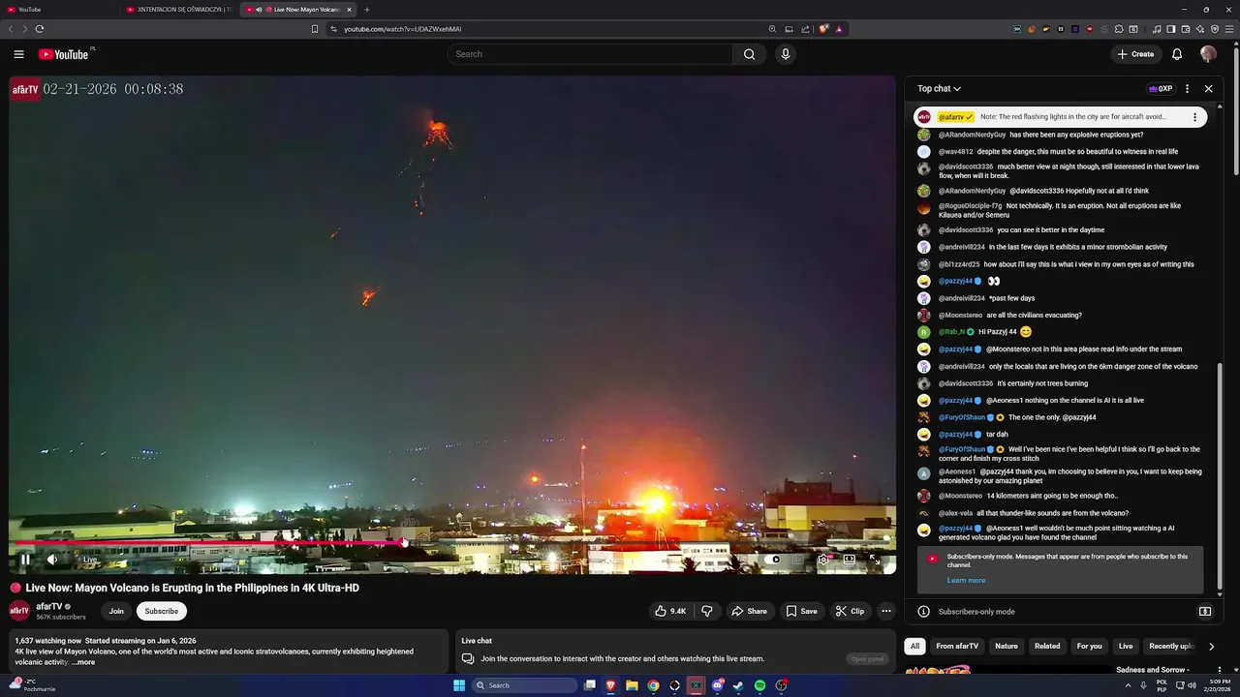This screenshot has height=697, width=1240.
Task: Open the Windows Start menu
Action: tap(459, 685)
